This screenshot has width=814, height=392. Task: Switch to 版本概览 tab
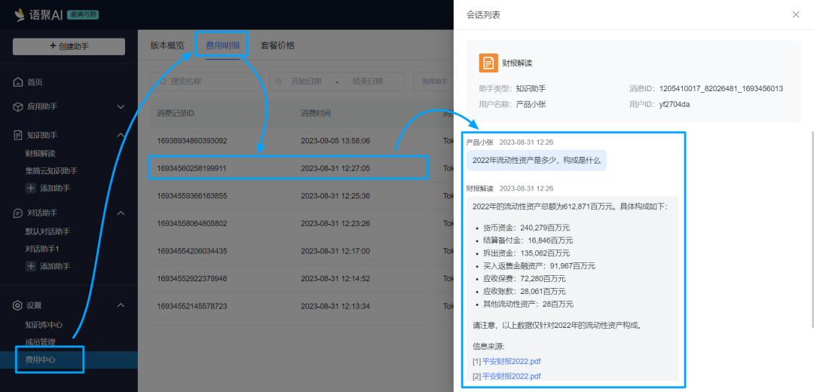(167, 45)
